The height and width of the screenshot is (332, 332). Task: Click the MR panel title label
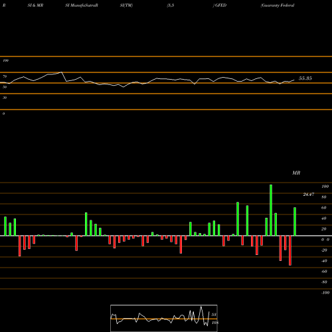point(296,173)
